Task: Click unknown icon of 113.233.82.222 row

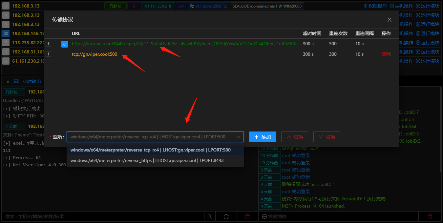Action: [6, 43]
